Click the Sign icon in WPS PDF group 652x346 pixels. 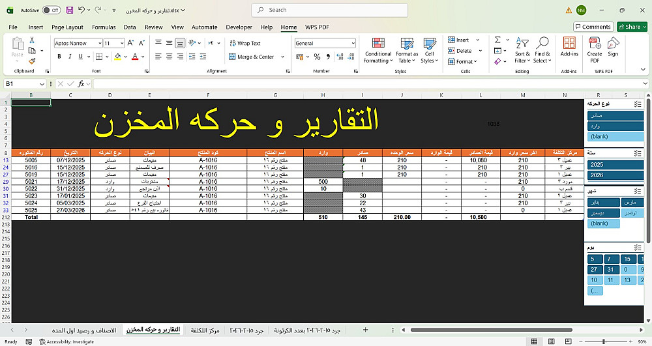tap(613, 47)
